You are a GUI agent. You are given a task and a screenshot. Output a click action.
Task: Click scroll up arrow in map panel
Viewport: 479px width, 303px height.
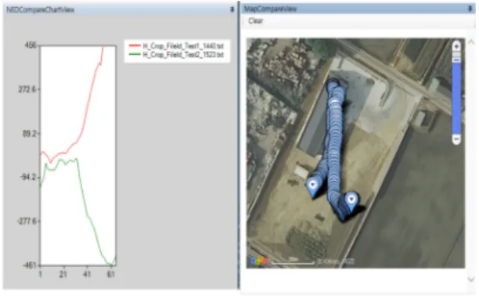coord(470,41)
